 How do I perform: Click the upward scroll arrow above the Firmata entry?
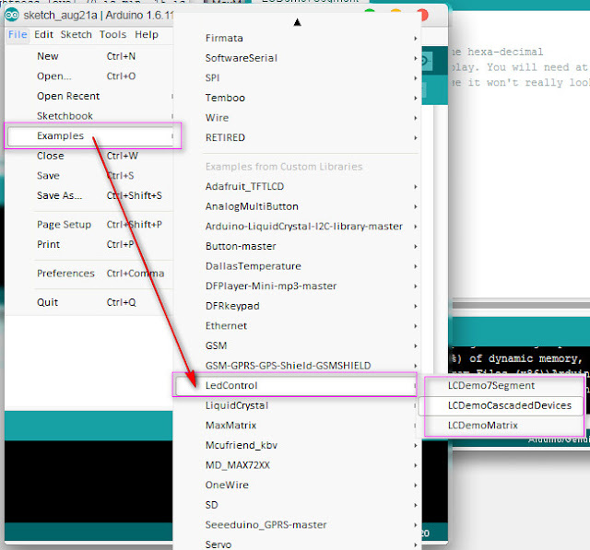point(297,22)
